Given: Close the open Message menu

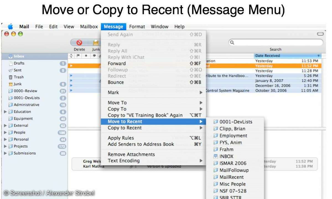Looking at the screenshot, I should (113, 27).
